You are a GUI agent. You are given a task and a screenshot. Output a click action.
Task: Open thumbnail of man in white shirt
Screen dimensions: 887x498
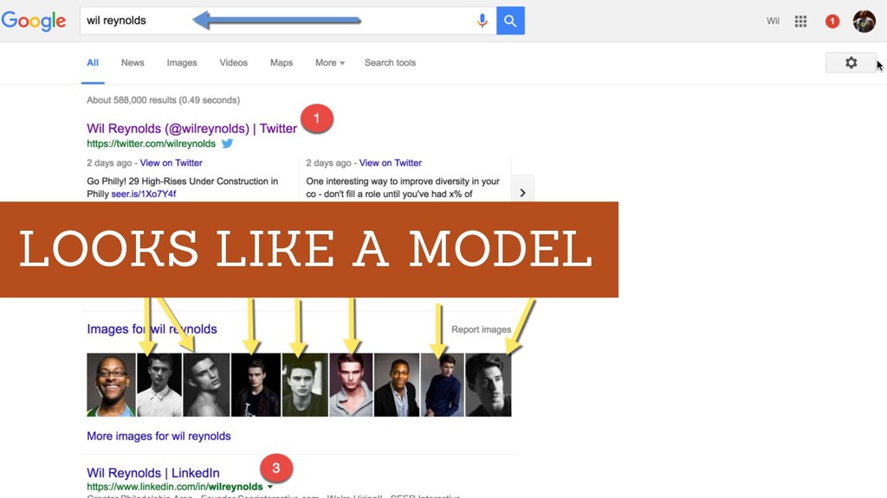(x=159, y=385)
